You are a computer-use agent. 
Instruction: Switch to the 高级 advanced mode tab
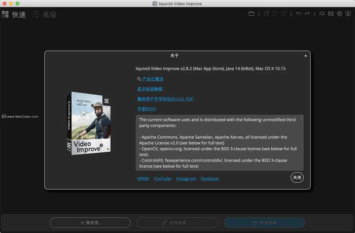(44, 15)
